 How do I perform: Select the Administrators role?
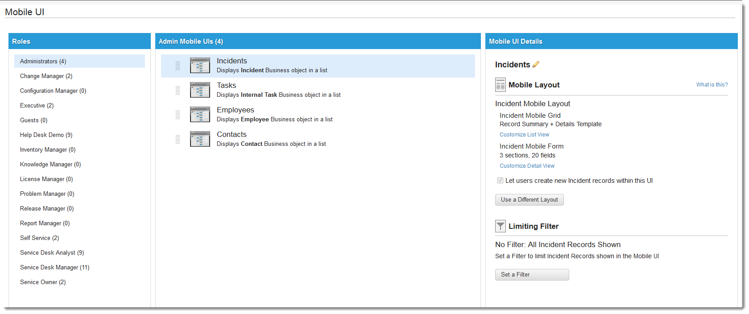[43, 62]
